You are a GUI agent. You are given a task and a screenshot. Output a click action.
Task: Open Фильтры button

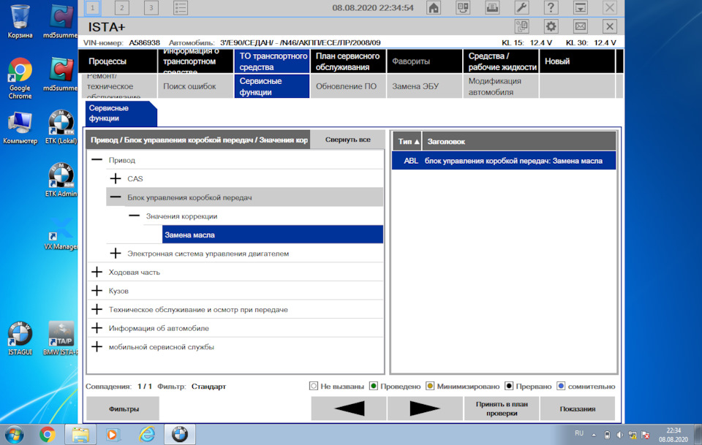pos(123,408)
